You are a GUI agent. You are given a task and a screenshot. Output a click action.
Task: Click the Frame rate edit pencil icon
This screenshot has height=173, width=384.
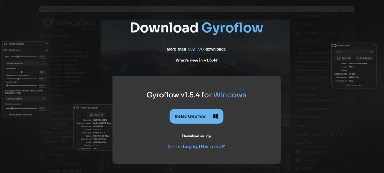104,133
